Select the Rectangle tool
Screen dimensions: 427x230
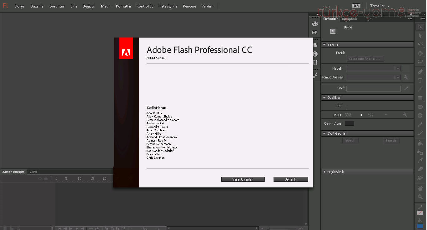click(x=420, y=98)
